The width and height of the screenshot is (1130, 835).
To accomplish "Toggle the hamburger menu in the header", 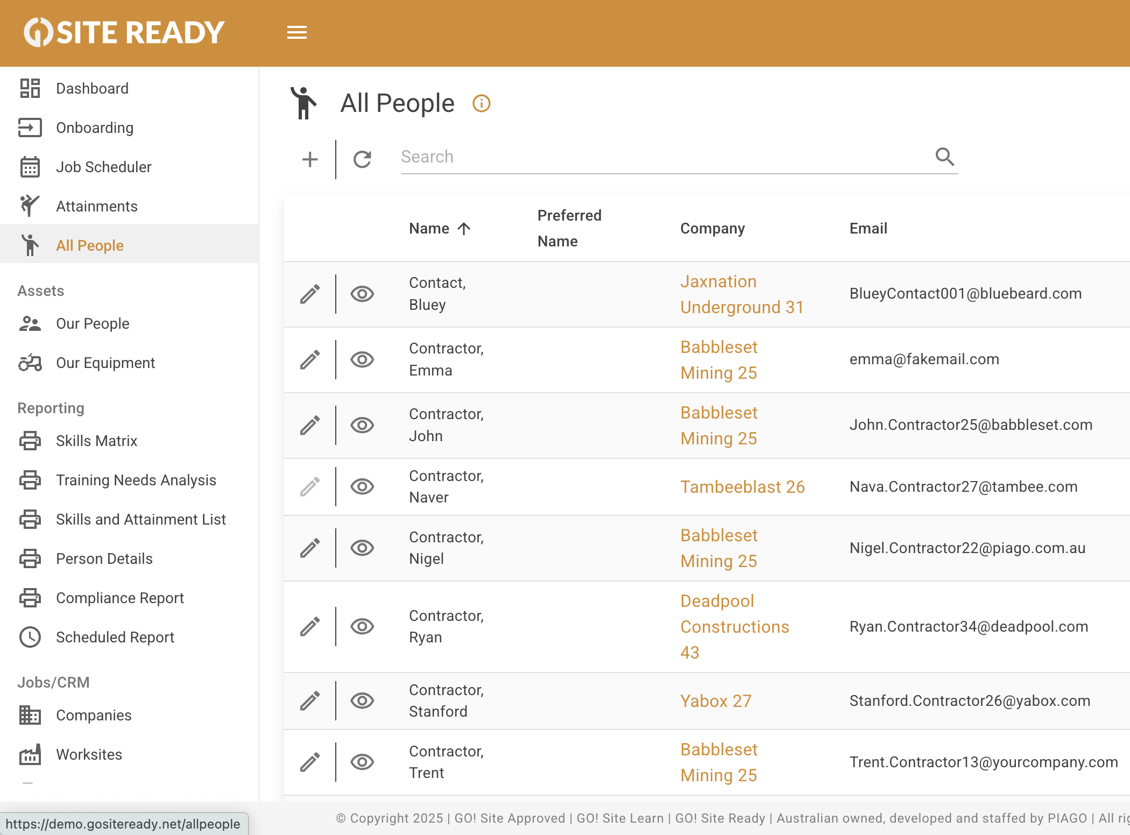I will coord(296,33).
